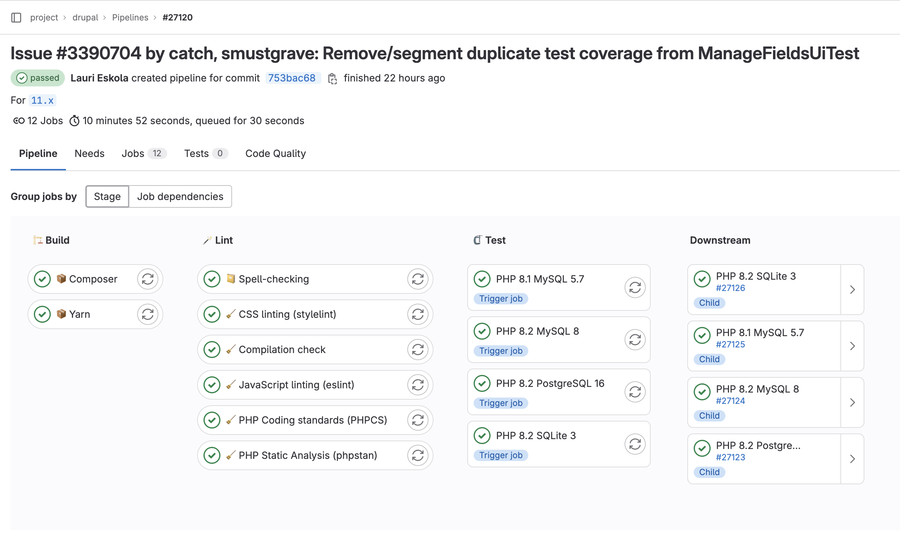Expand the PHP 8.2 Postgre child pipeline
This screenshot has width=900, height=534.
(x=852, y=459)
